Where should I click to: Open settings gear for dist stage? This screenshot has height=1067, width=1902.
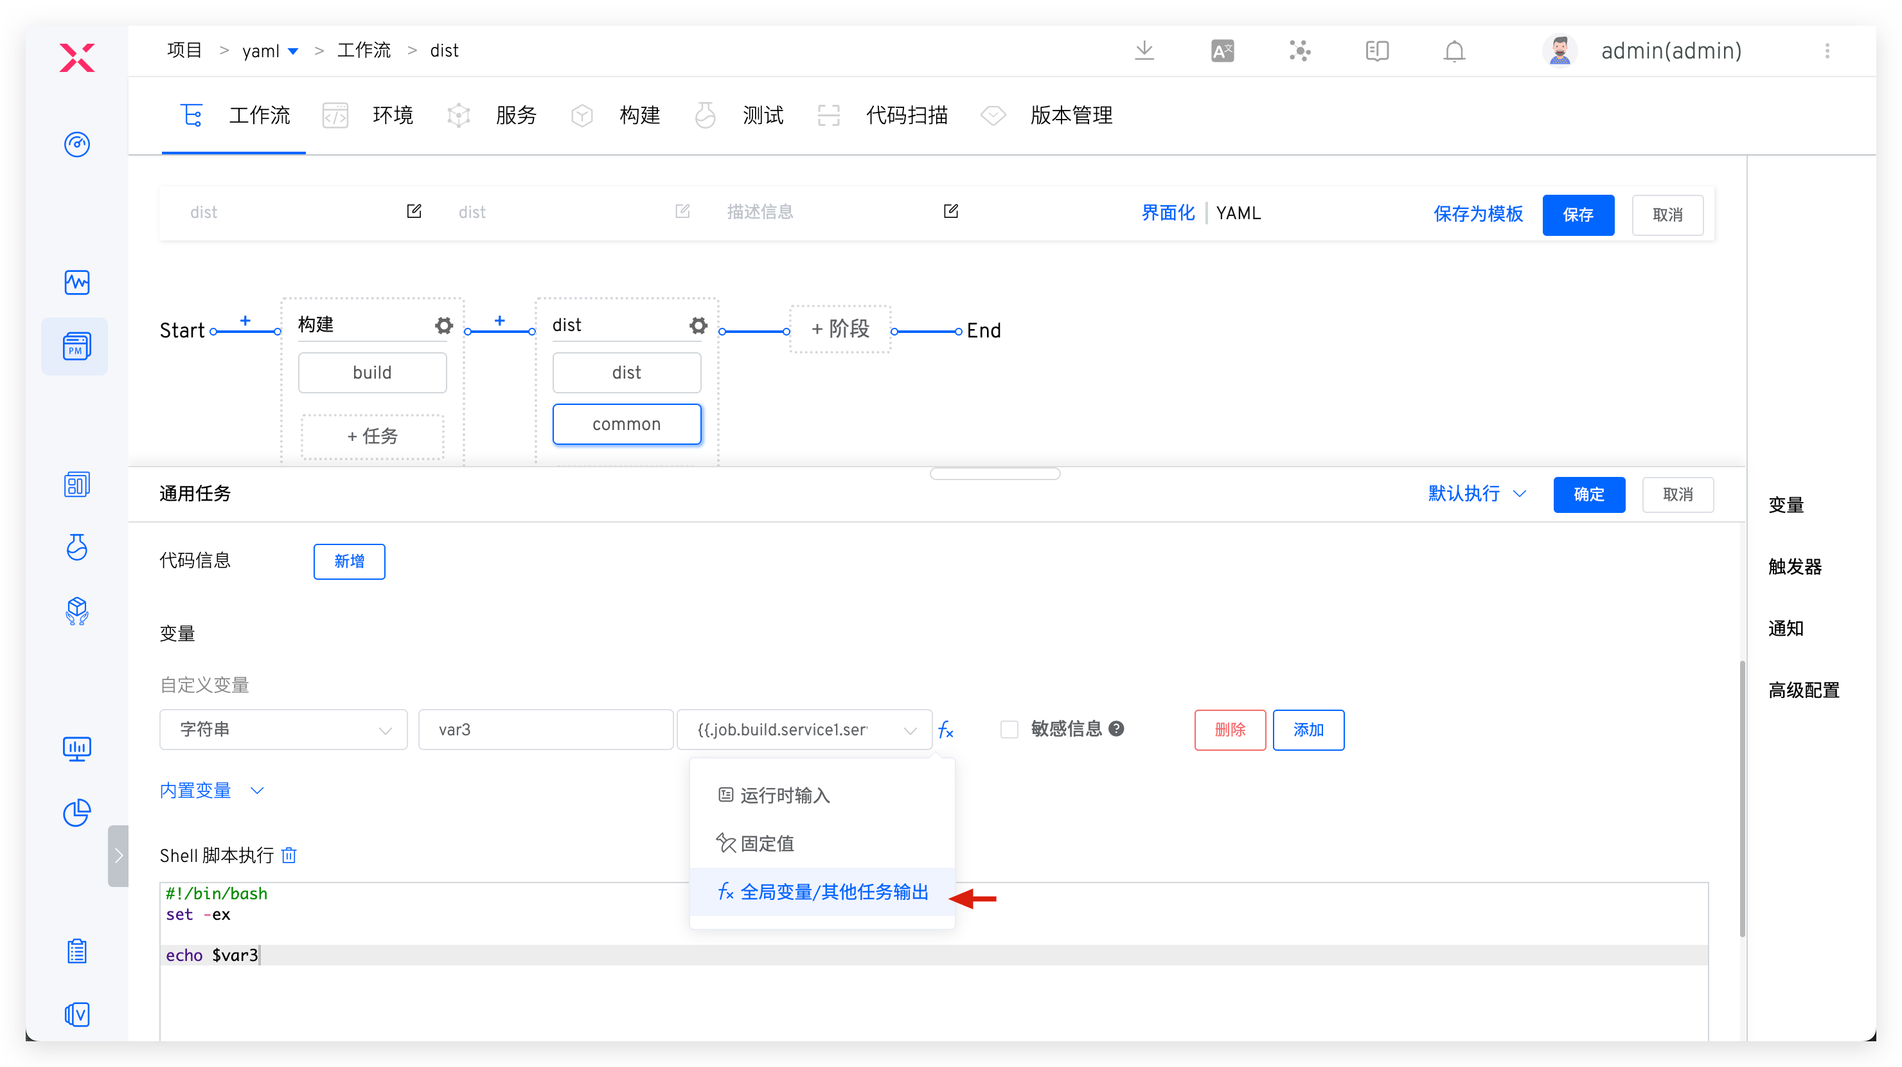tap(698, 325)
